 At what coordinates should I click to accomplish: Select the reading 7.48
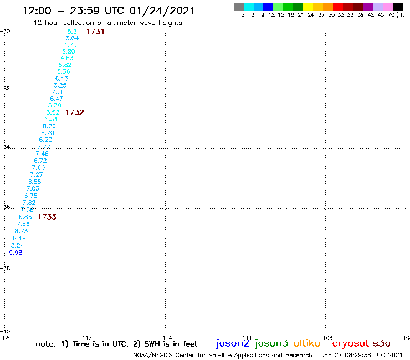(42, 153)
